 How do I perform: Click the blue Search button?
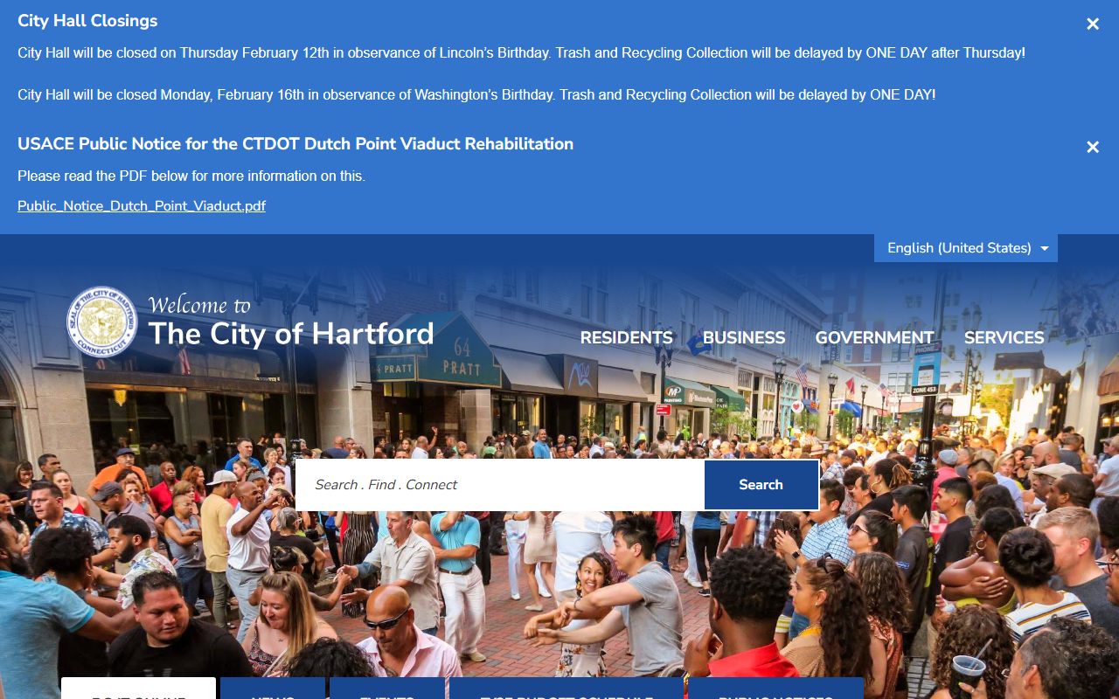point(761,485)
